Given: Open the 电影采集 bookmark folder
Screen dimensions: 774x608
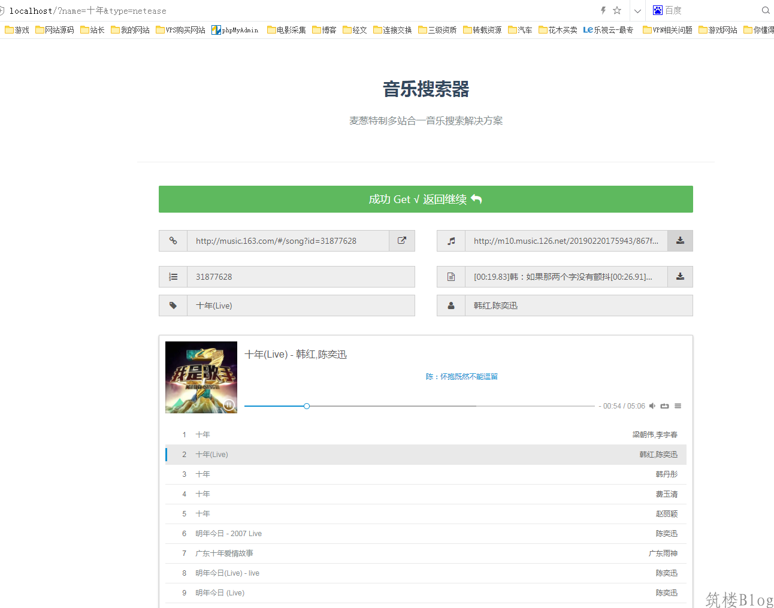Looking at the screenshot, I should coord(286,30).
